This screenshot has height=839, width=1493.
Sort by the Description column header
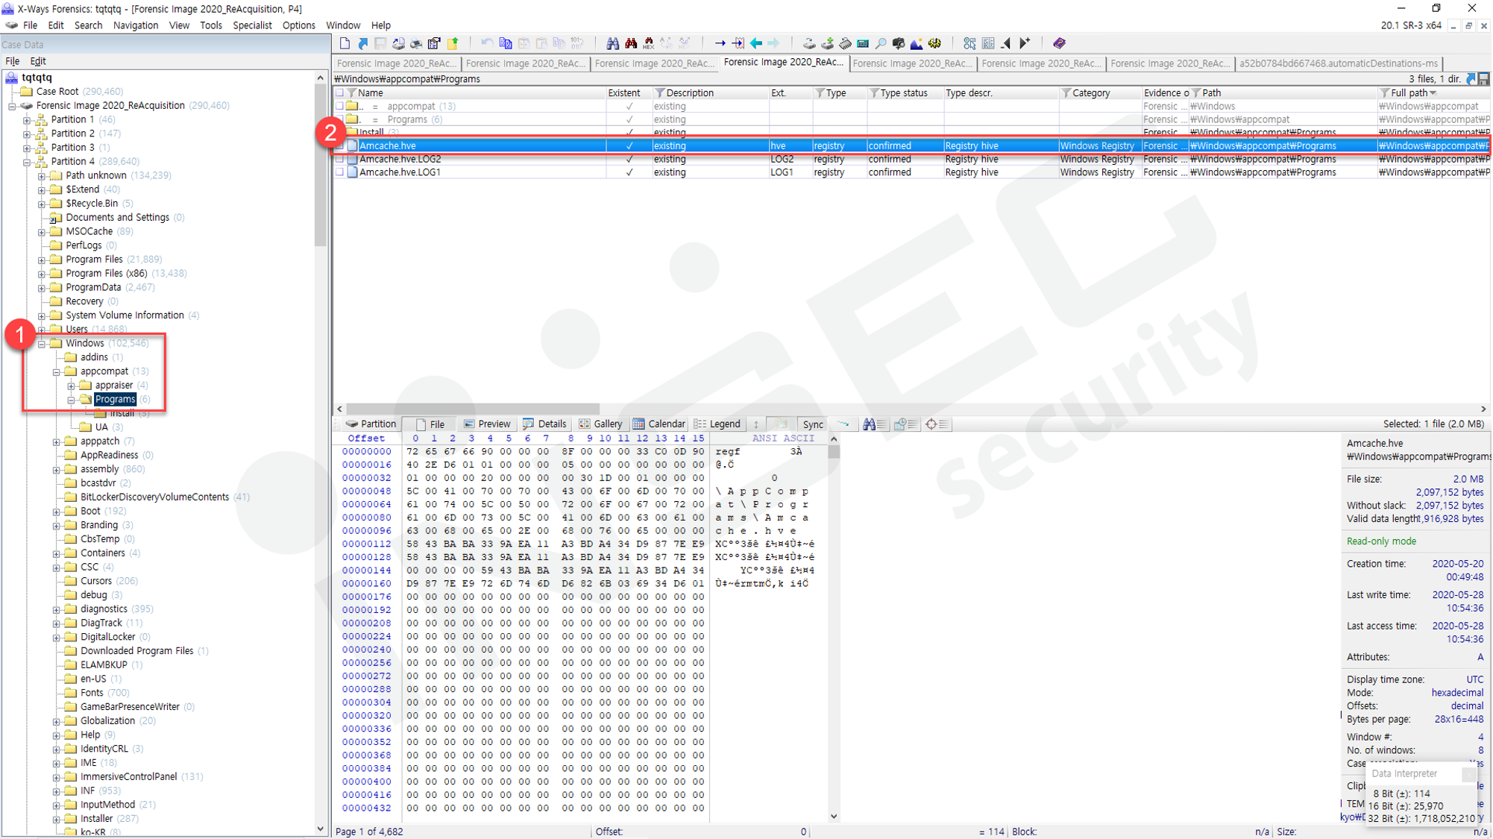click(x=690, y=93)
